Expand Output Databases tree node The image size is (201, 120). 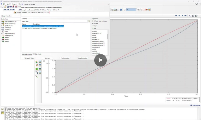pos(2,22)
